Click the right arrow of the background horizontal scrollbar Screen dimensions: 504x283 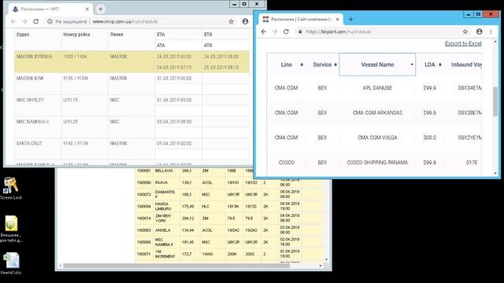point(321,266)
